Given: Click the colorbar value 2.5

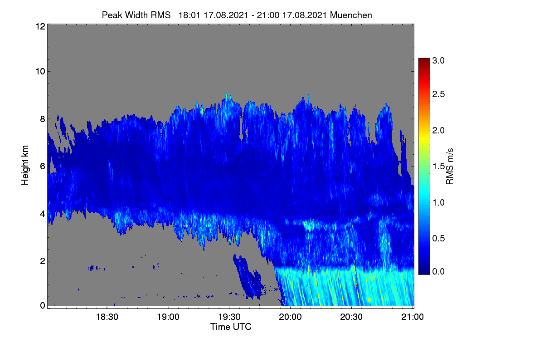Looking at the screenshot, I should coord(439,94).
